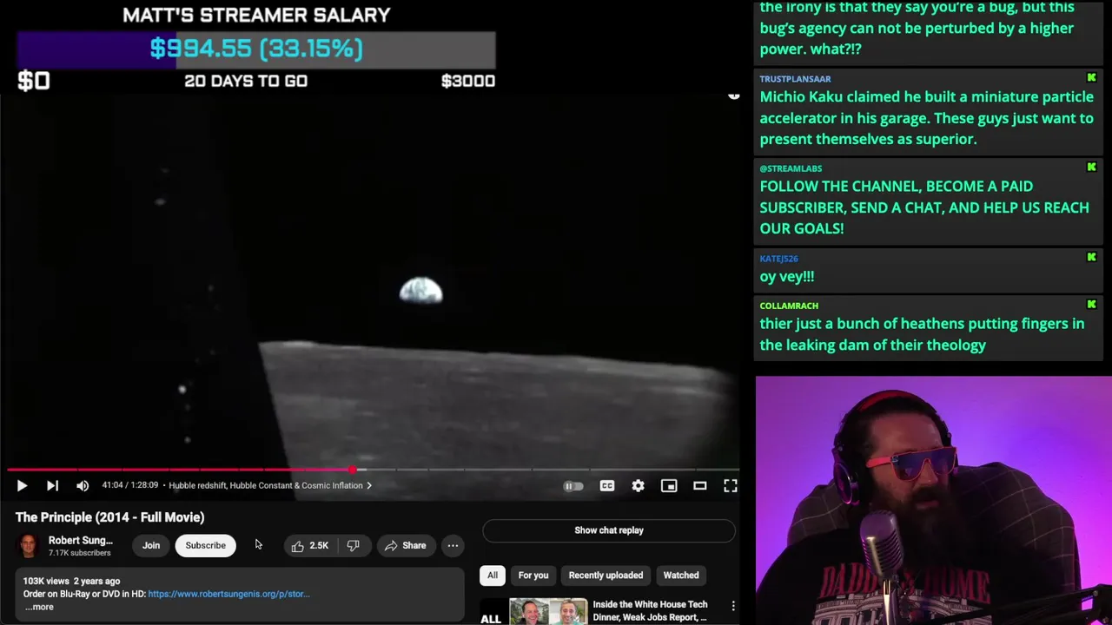Click the 41:04 / 1:28:09 time display
This screenshot has width=1112, height=625.
[129, 485]
